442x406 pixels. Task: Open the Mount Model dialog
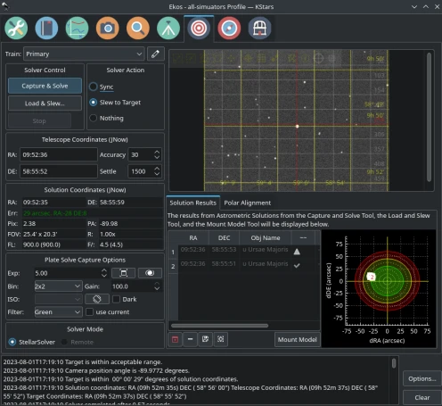click(x=298, y=339)
